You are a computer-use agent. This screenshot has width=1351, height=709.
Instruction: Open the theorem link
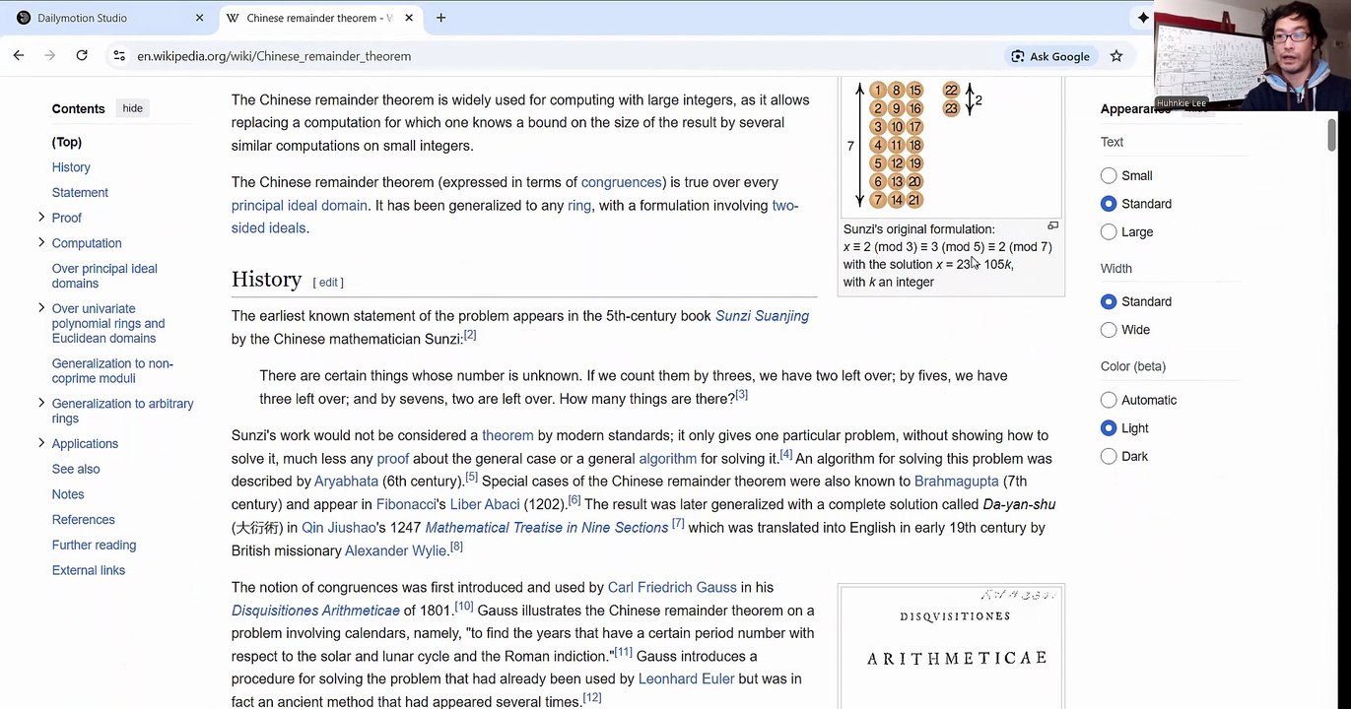tap(507, 435)
